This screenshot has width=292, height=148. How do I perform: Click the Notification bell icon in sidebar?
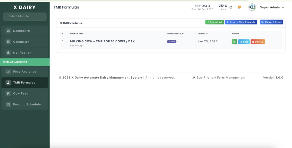point(8,53)
